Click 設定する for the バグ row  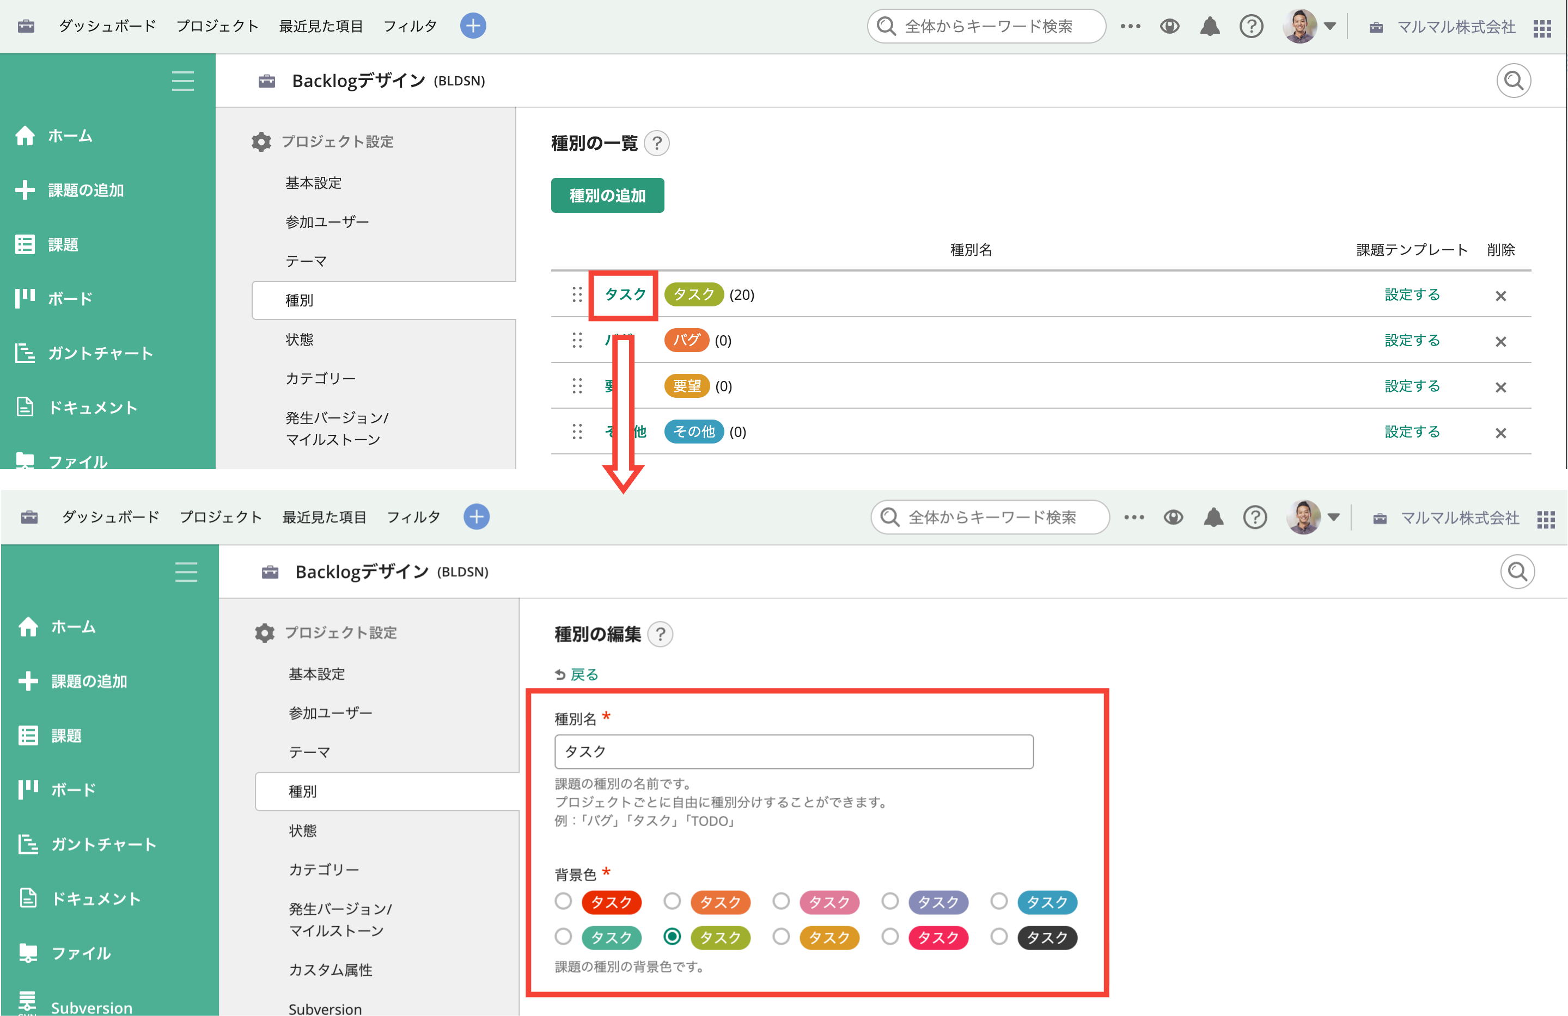[x=1412, y=341]
